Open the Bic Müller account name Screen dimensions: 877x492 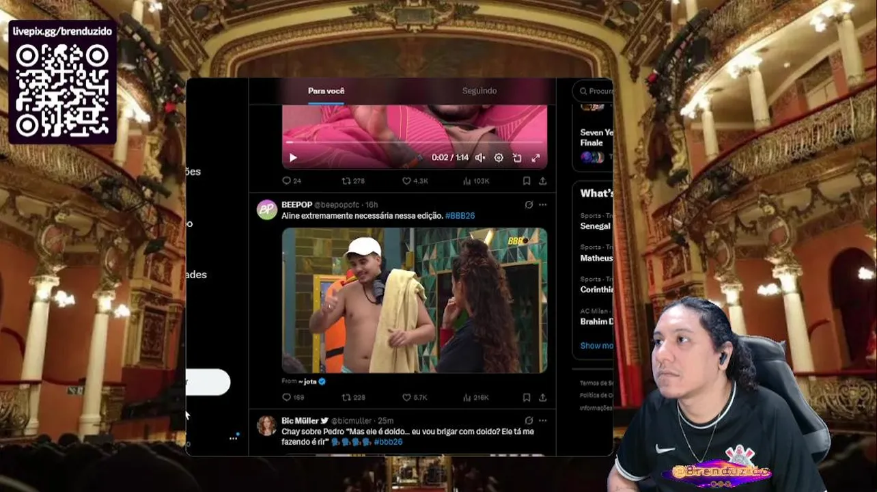(x=300, y=421)
